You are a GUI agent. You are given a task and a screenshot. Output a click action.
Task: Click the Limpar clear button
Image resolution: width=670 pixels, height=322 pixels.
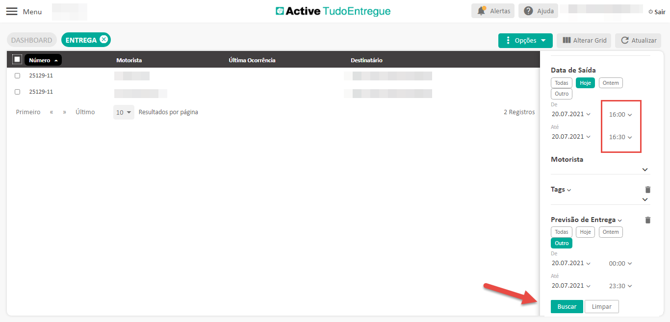click(x=601, y=306)
